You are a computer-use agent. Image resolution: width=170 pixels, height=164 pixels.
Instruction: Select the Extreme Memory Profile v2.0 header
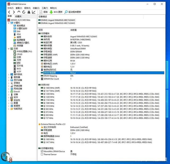52,124
